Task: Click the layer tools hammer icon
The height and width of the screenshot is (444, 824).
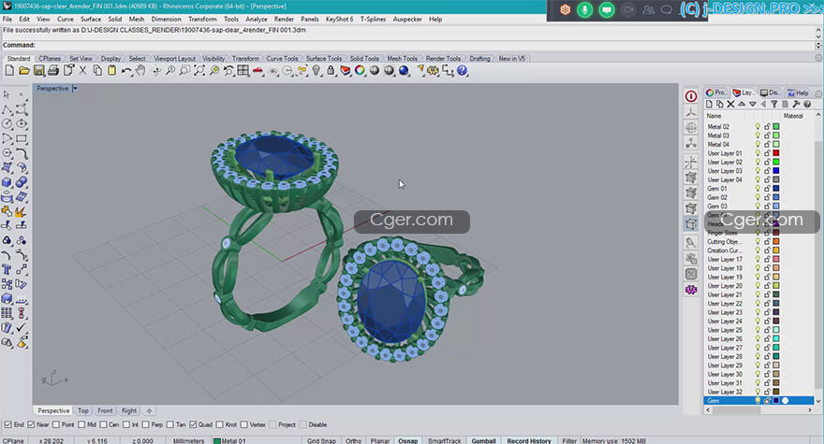Action: pos(796,104)
